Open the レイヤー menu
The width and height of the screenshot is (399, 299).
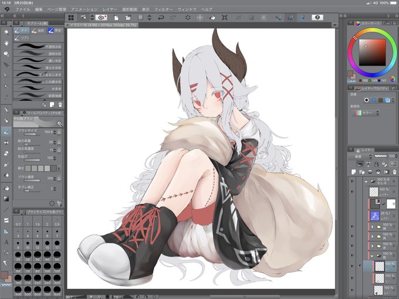pos(110,9)
